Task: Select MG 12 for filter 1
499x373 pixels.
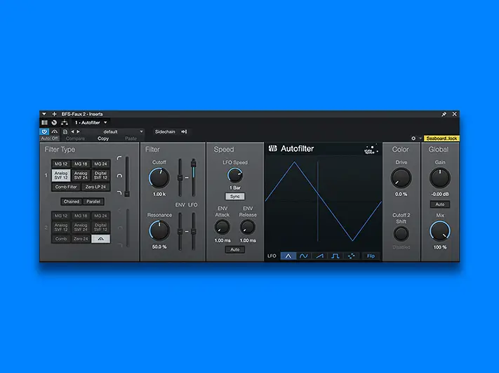Action: click(x=61, y=164)
